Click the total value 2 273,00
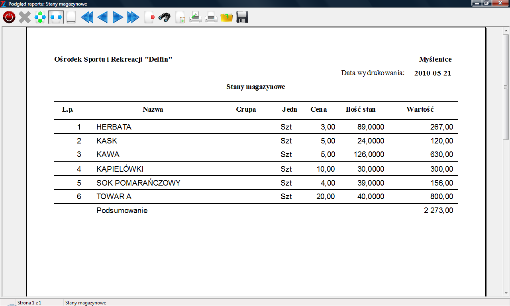This screenshot has height=306, width=510. 438,211
